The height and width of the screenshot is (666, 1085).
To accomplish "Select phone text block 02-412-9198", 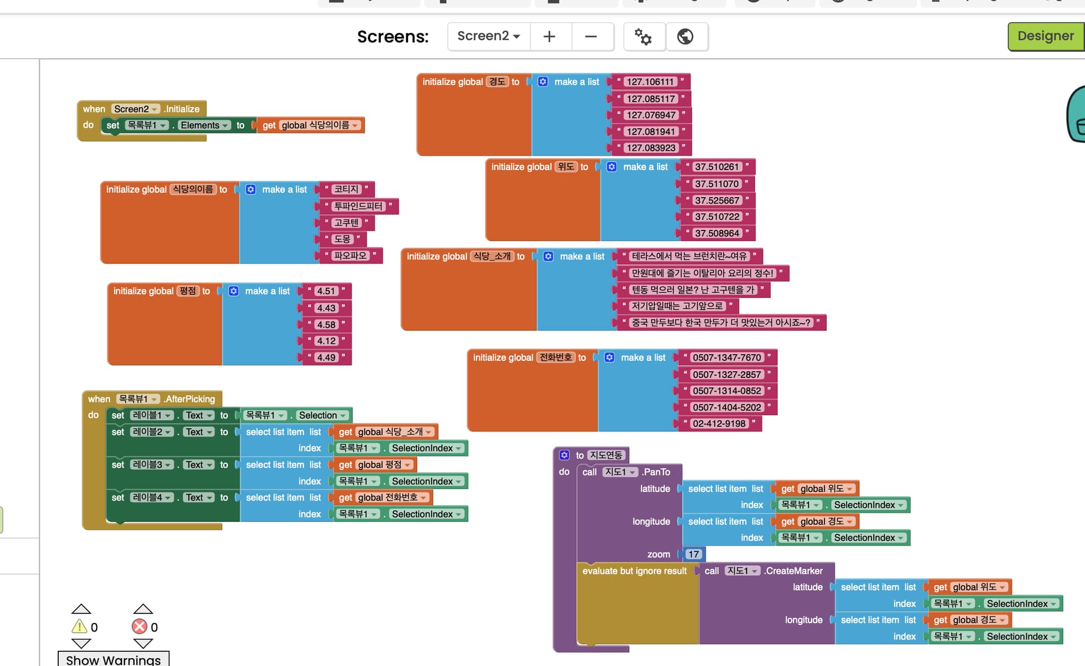I will pyautogui.click(x=719, y=424).
